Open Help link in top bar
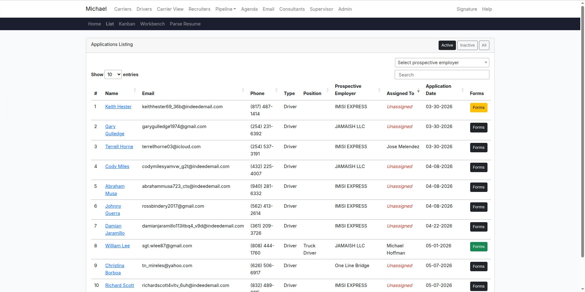Image resolution: width=585 pixels, height=292 pixels. coord(487,9)
